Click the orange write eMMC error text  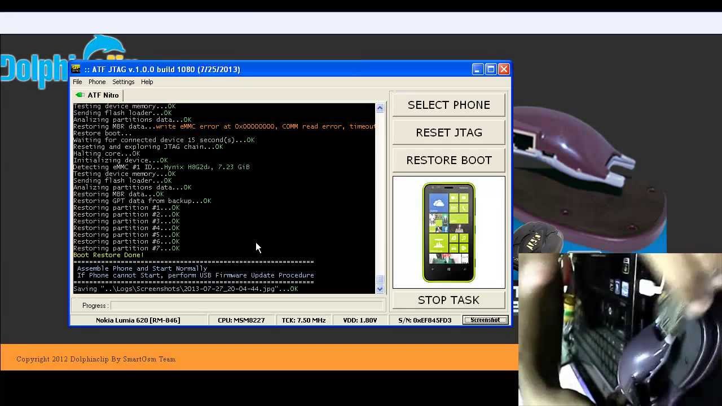pyautogui.click(x=266, y=126)
